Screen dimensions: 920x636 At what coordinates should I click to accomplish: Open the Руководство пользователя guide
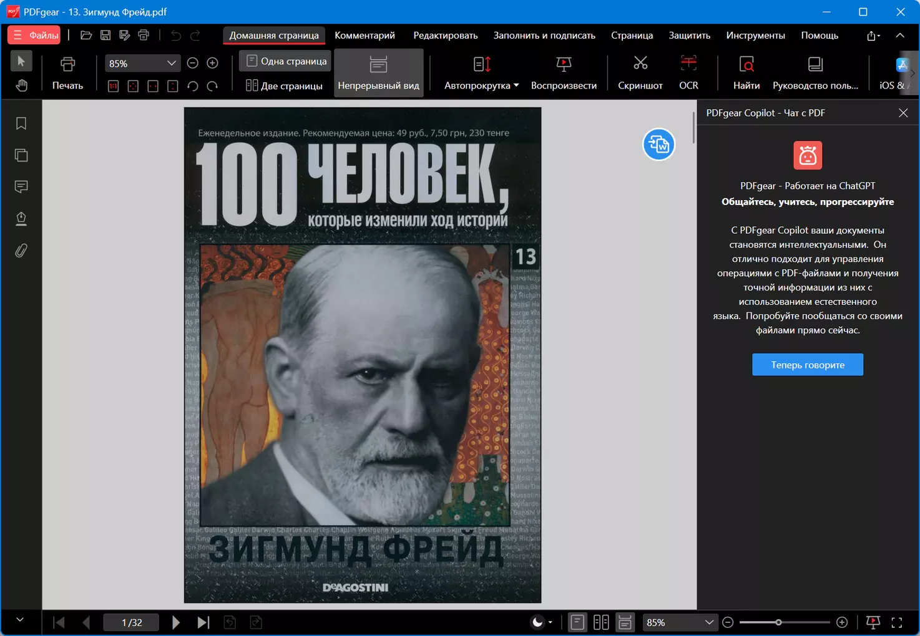815,74
